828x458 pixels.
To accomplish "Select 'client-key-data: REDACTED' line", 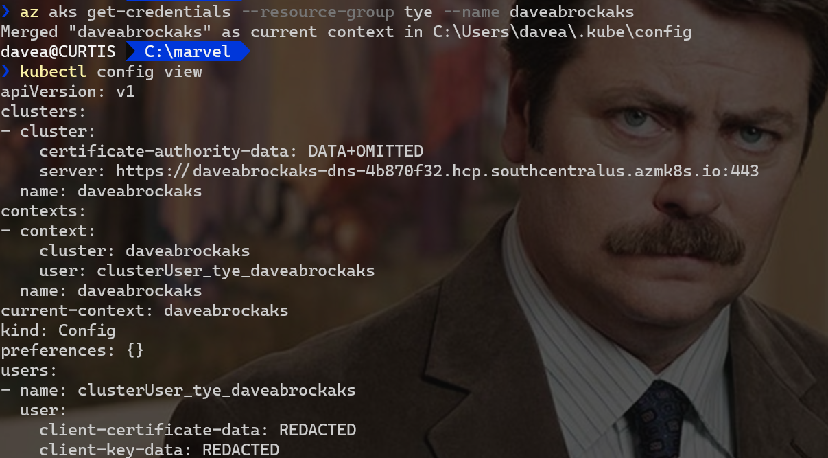I will click(159, 450).
